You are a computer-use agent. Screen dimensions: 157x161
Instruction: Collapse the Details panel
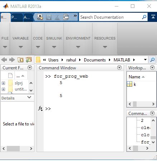[29, 97]
